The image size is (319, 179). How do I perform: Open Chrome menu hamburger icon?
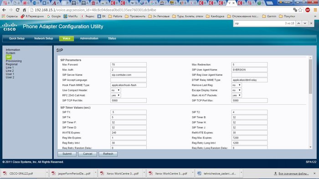coord(315,10)
